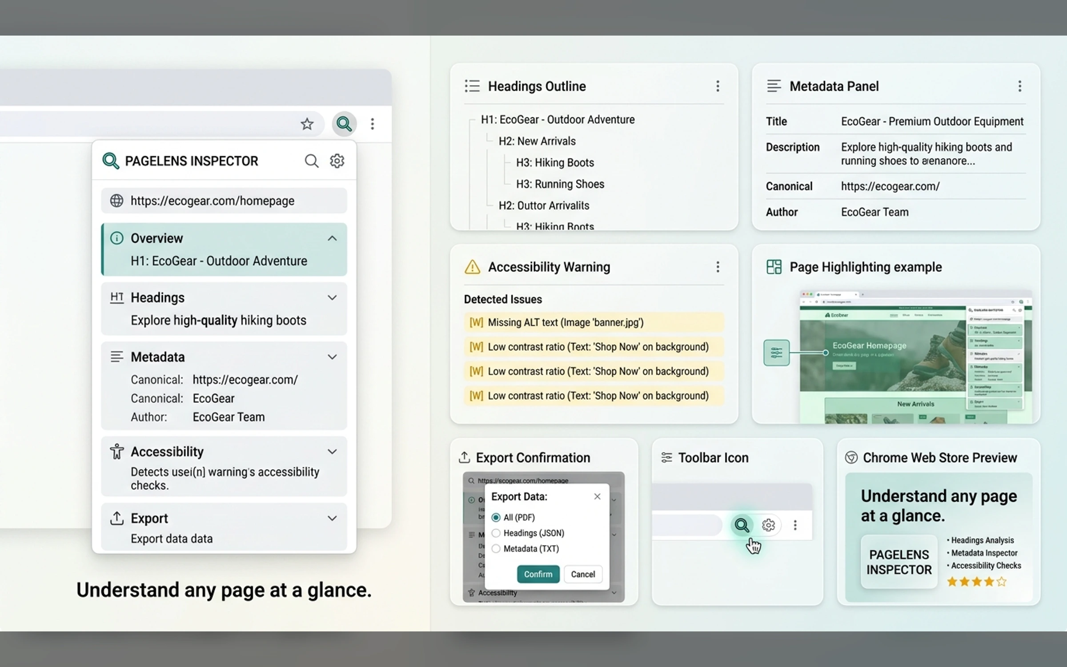Close the Export Data dialog
This screenshot has height=667, width=1067.
[597, 496]
